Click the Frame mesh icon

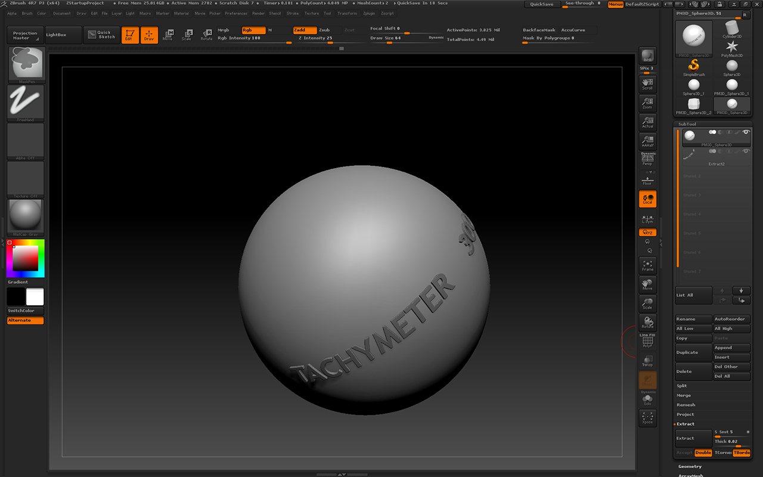pyautogui.click(x=647, y=265)
